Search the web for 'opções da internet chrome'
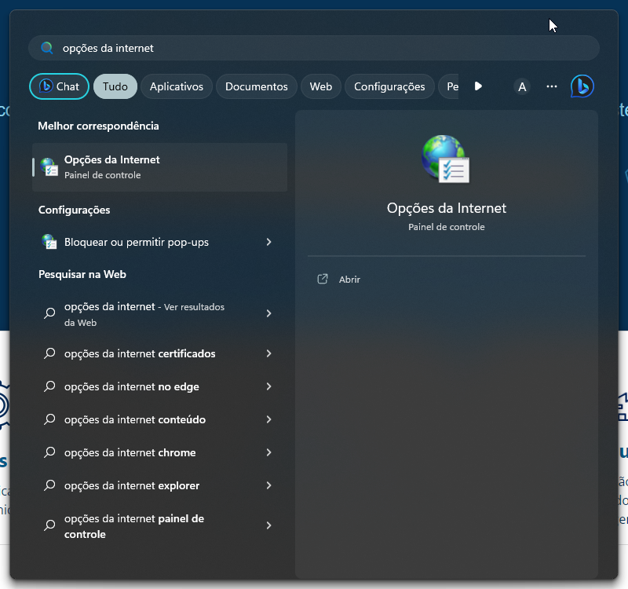The image size is (628, 589). click(160, 452)
